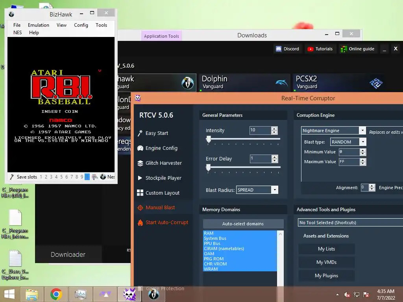The width and height of the screenshot is (403, 302).
Task: Select highlighted save slot 0 in BizHawk
Action: click(x=87, y=177)
